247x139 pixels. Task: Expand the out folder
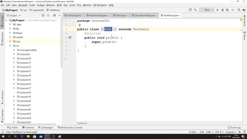click(x=10, y=41)
